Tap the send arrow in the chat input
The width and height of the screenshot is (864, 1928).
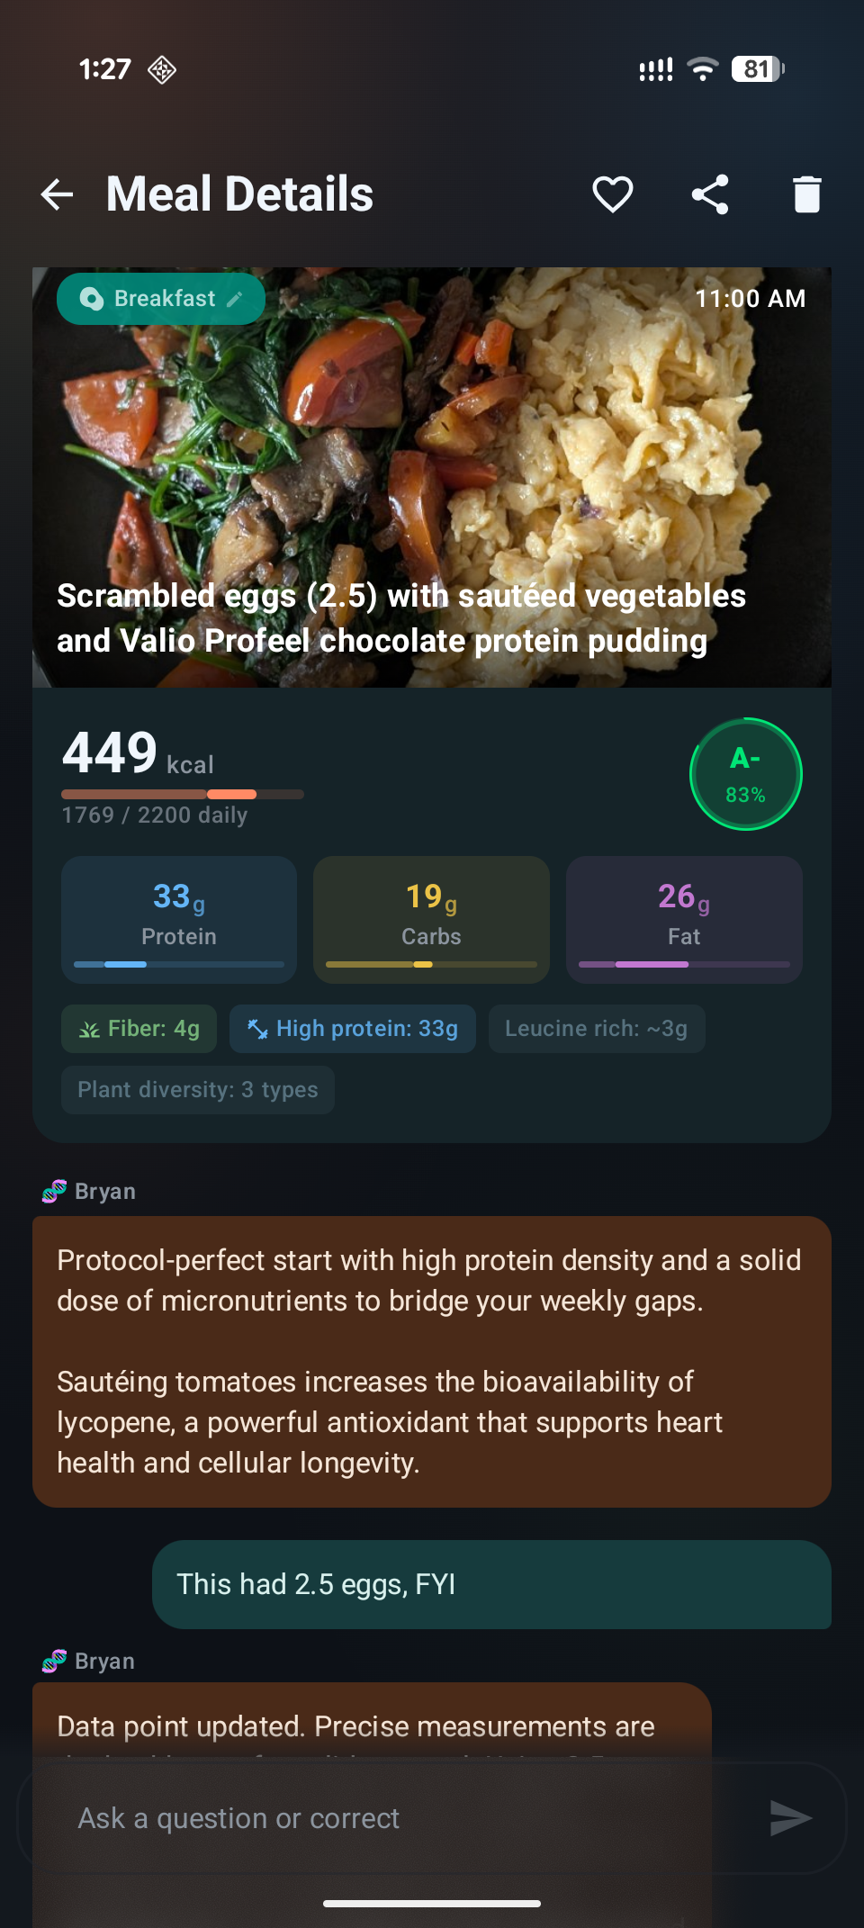click(x=790, y=1818)
